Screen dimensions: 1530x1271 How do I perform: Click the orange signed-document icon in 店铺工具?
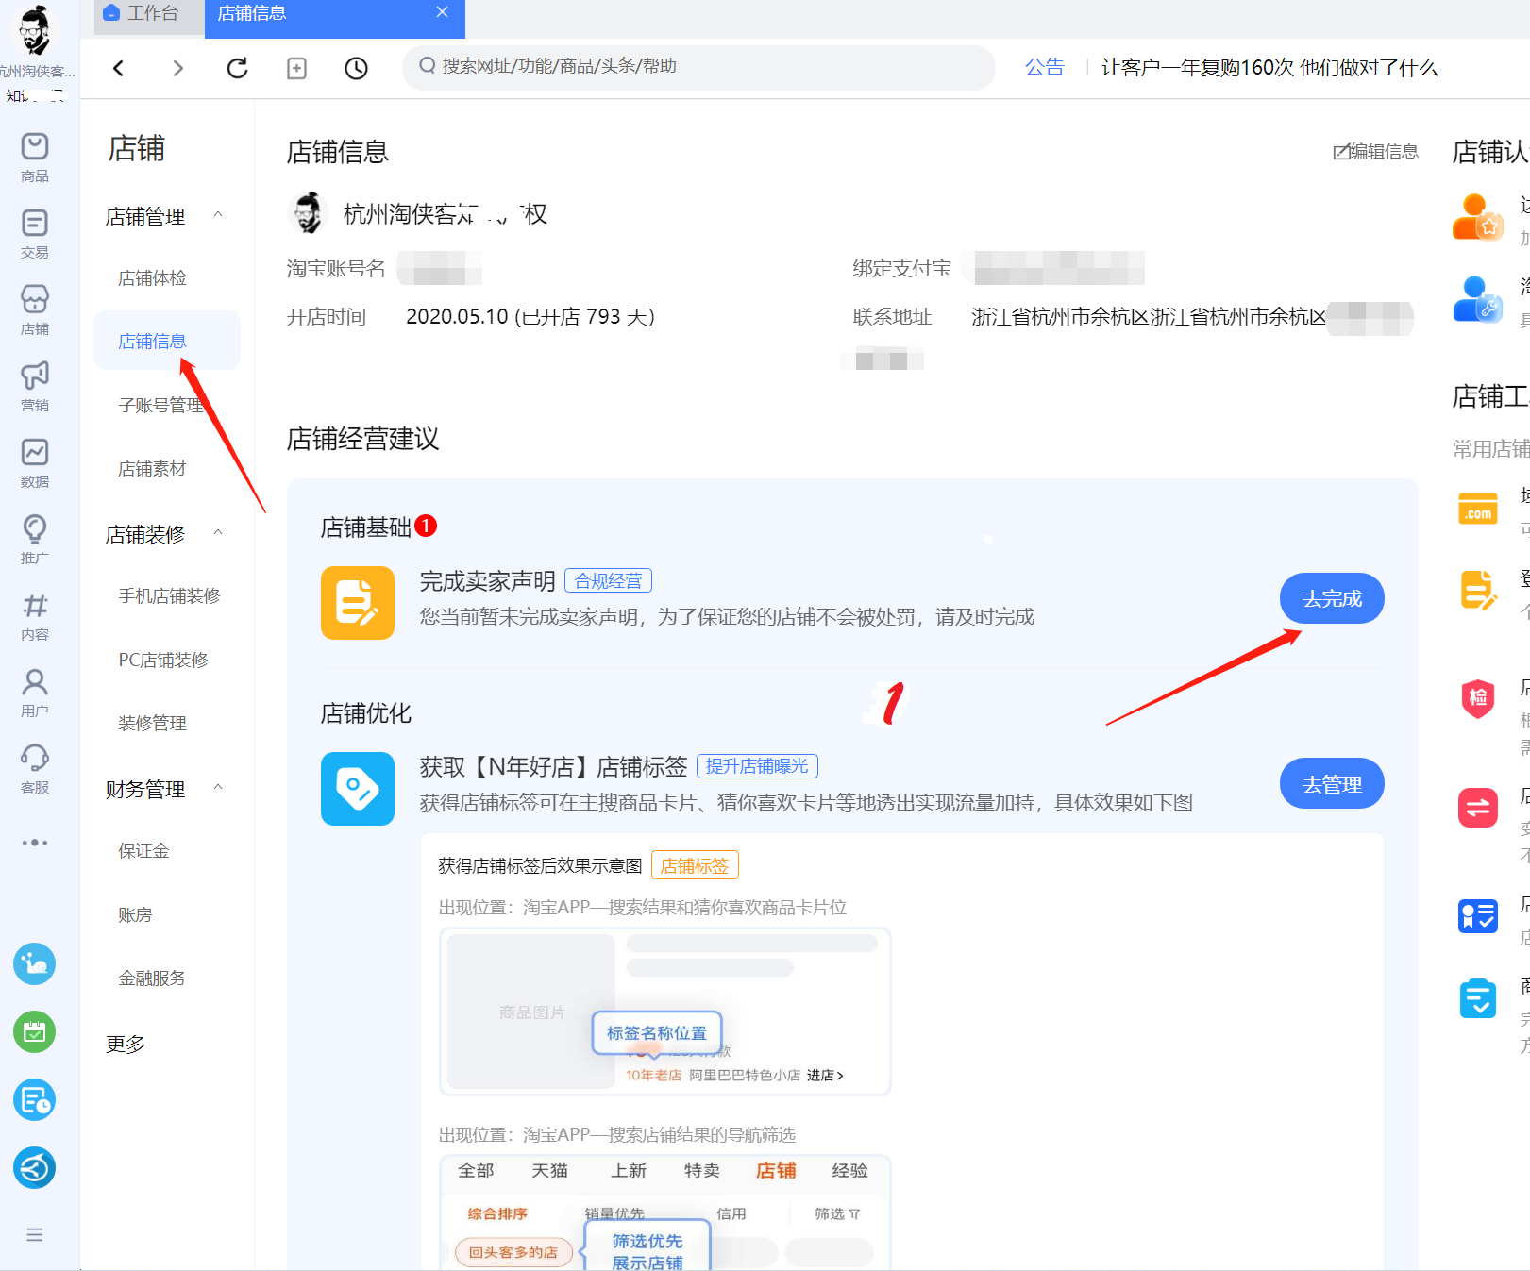(1478, 591)
